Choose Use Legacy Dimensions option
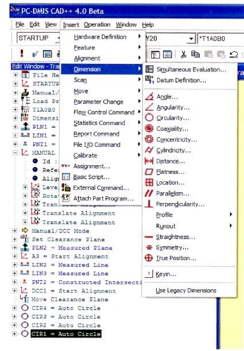 click(x=186, y=291)
